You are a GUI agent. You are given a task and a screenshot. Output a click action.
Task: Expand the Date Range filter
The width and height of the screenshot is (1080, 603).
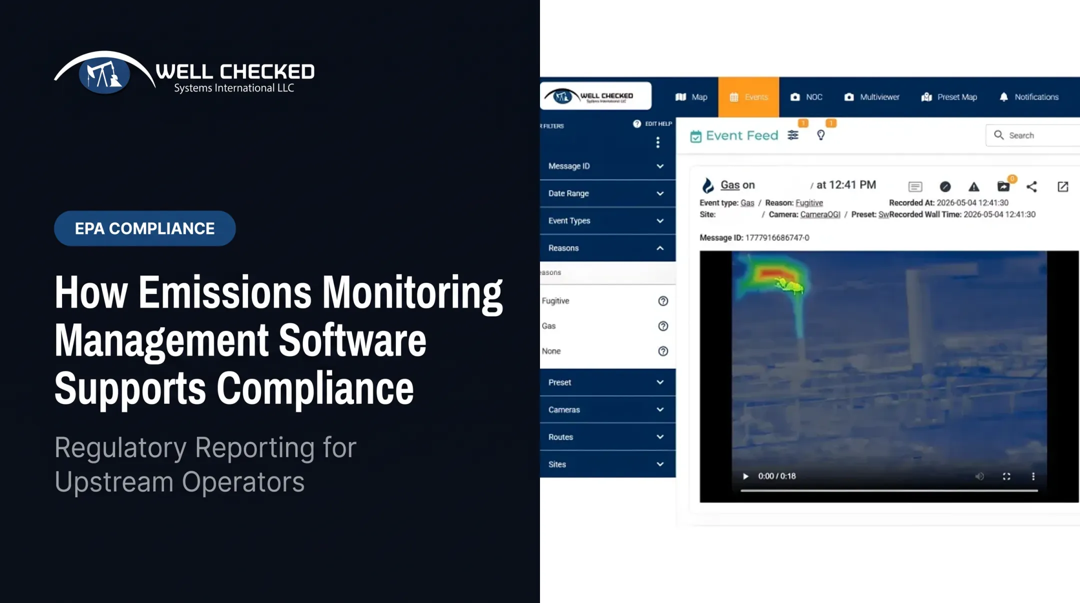tap(607, 193)
